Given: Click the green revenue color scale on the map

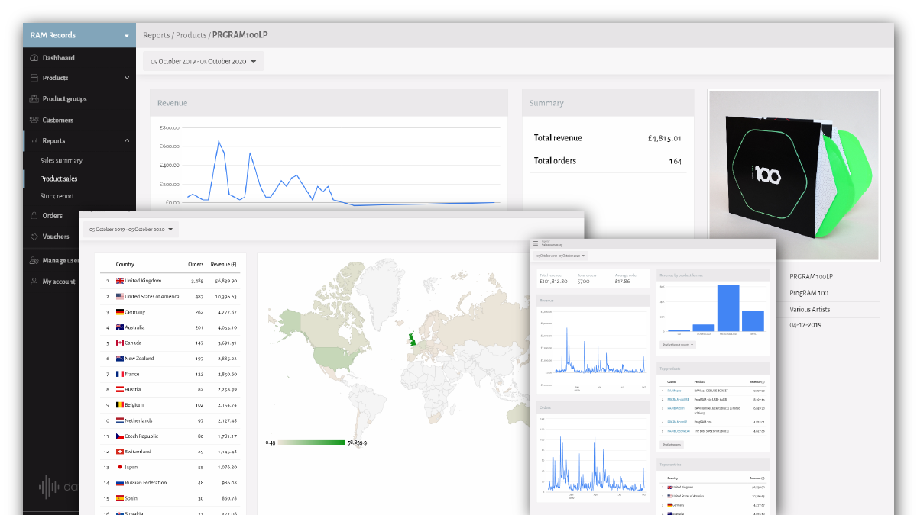Looking at the screenshot, I should 309,443.
